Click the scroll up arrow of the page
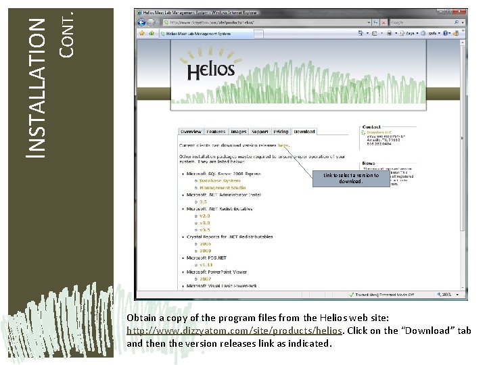This screenshot has width=487, height=365. pyautogui.click(x=463, y=43)
